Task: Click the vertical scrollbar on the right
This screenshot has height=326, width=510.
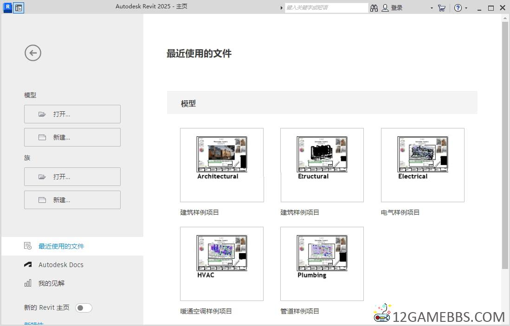Action: click(x=505, y=145)
